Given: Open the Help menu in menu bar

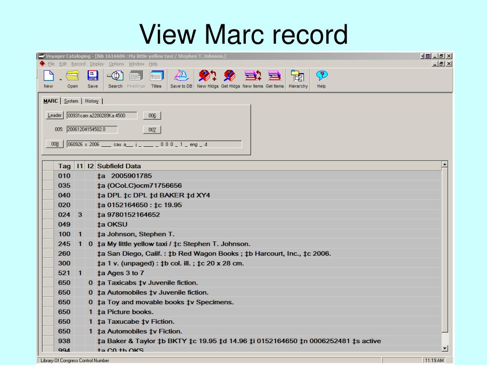Looking at the screenshot, I should pyautogui.click(x=153, y=64).
